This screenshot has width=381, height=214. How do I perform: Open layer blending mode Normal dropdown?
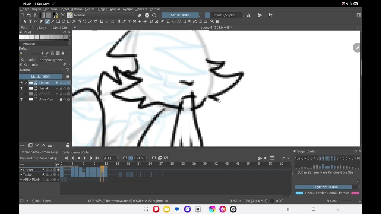point(41,70)
